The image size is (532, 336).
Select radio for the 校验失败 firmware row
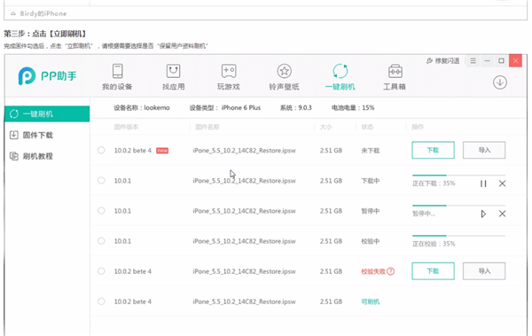point(101,270)
